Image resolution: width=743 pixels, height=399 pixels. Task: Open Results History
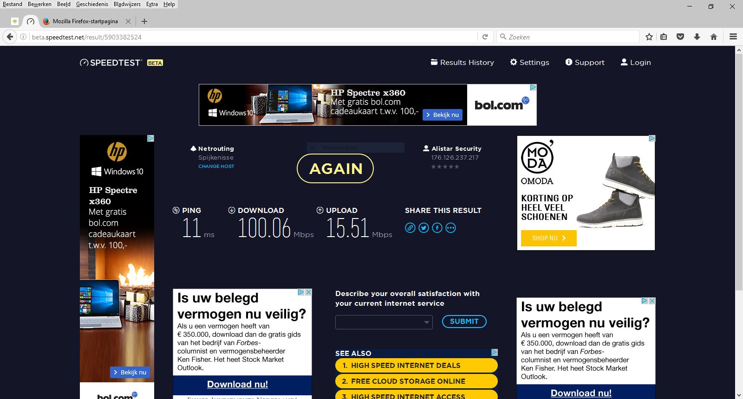tap(462, 62)
